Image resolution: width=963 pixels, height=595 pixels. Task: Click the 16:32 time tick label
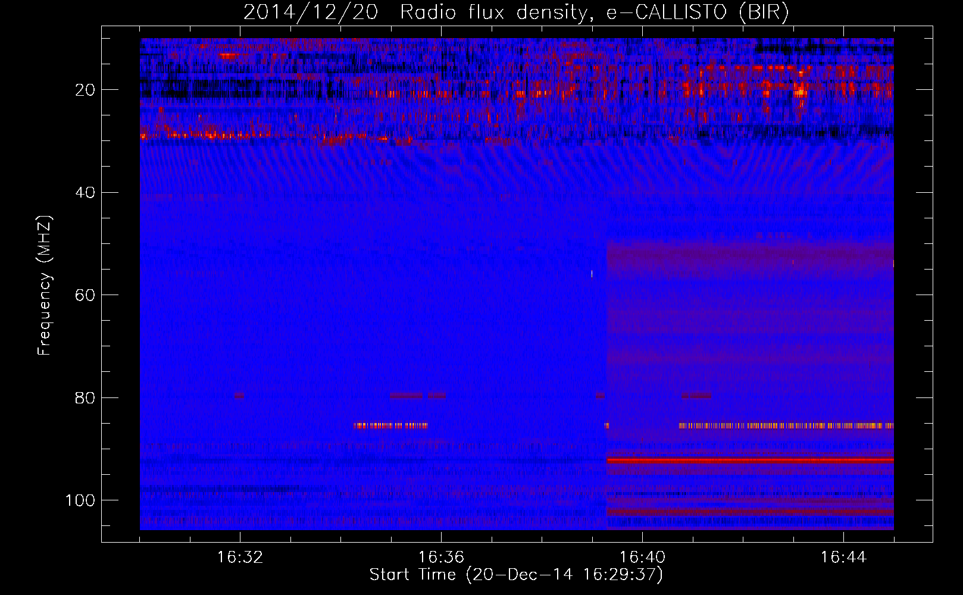[x=240, y=558]
